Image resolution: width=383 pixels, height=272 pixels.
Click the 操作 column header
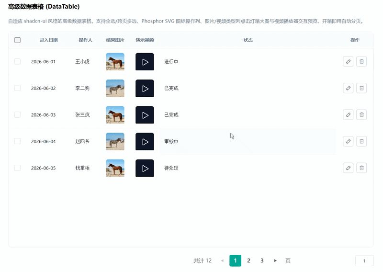click(355, 40)
